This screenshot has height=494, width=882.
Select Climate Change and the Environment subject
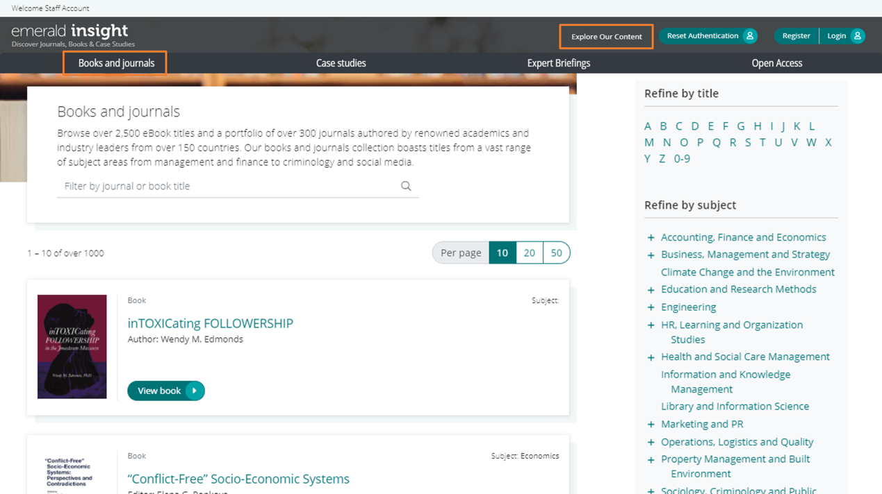748,272
